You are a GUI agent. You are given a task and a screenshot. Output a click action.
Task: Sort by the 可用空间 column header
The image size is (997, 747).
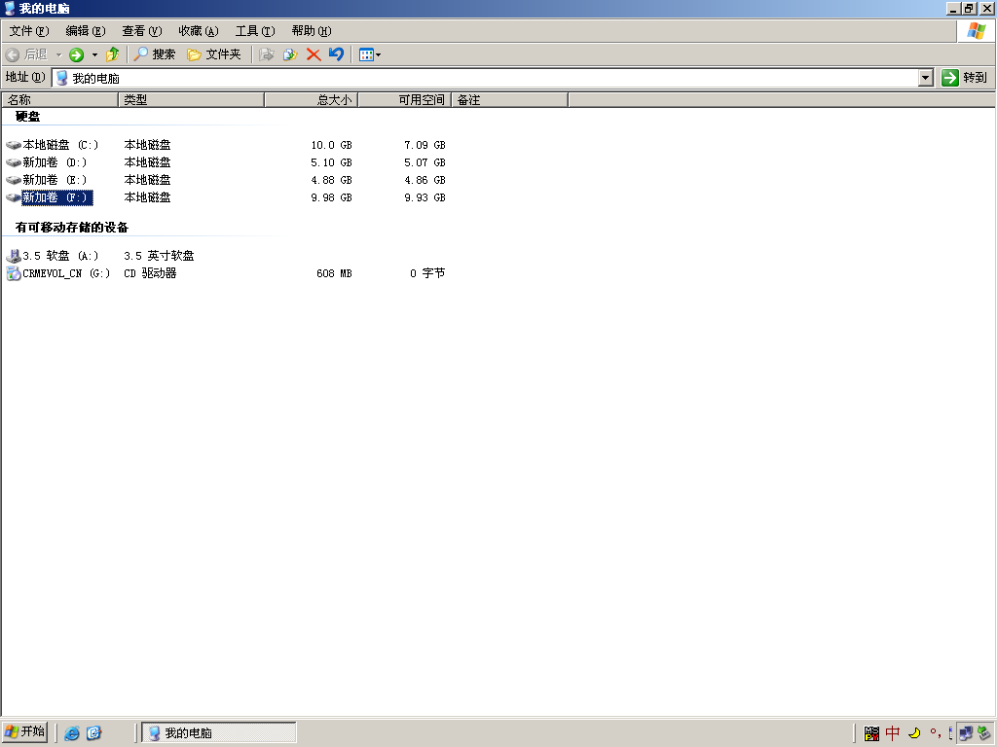click(x=404, y=100)
